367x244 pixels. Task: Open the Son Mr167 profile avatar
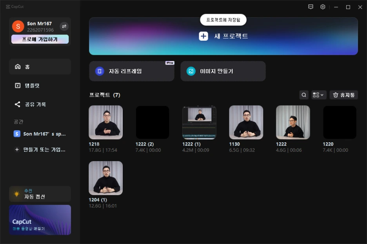click(18, 26)
